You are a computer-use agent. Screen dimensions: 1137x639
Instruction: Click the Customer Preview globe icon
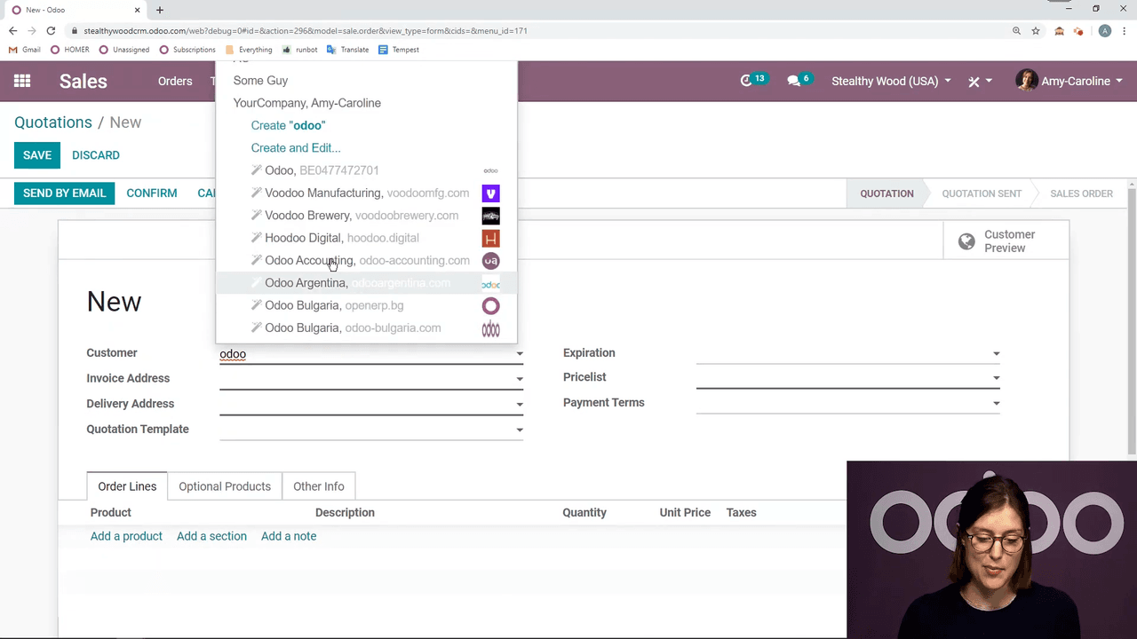click(966, 241)
